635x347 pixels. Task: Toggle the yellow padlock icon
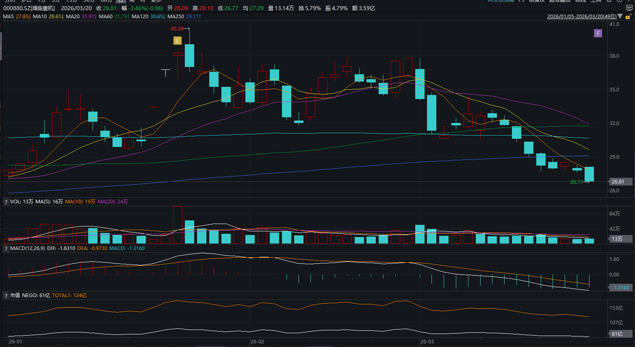pos(628,17)
